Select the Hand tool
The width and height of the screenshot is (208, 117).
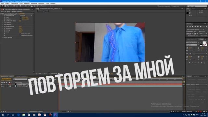5,6
